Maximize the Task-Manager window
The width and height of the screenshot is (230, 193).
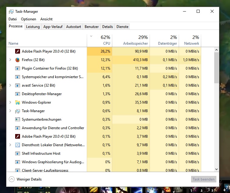[198, 11]
